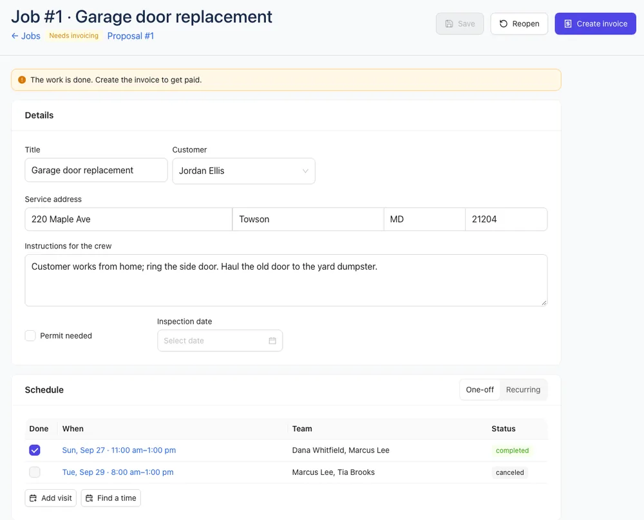The width and height of the screenshot is (644, 520).
Task: Click the chevron arrow in Customer field
Action: [x=305, y=171]
